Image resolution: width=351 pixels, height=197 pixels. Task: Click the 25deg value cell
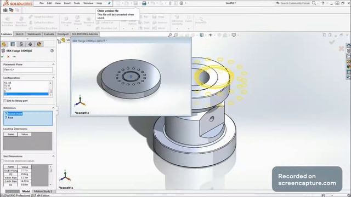pyautogui.click(x=24, y=174)
